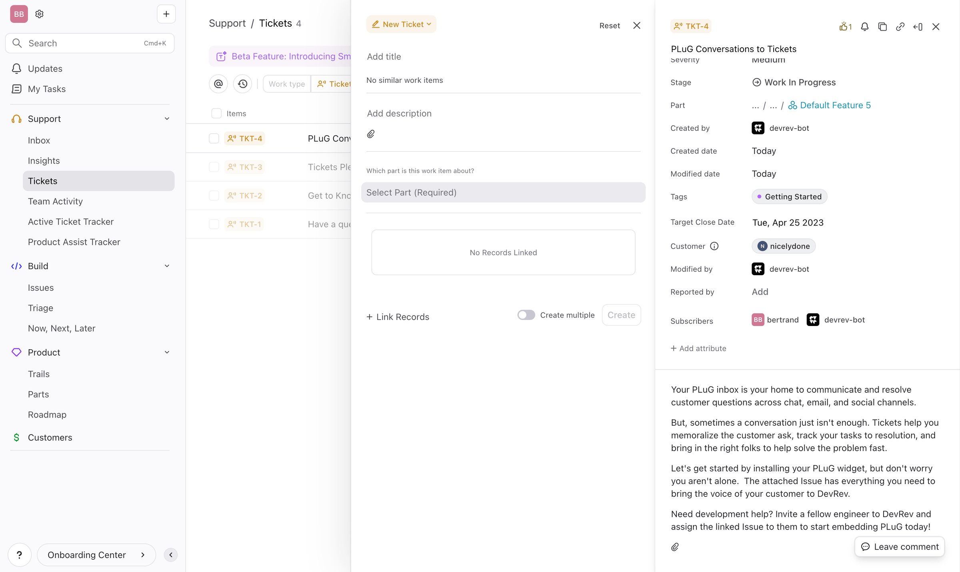Go to Issues under Build
This screenshot has height=572, width=960.
(40, 288)
